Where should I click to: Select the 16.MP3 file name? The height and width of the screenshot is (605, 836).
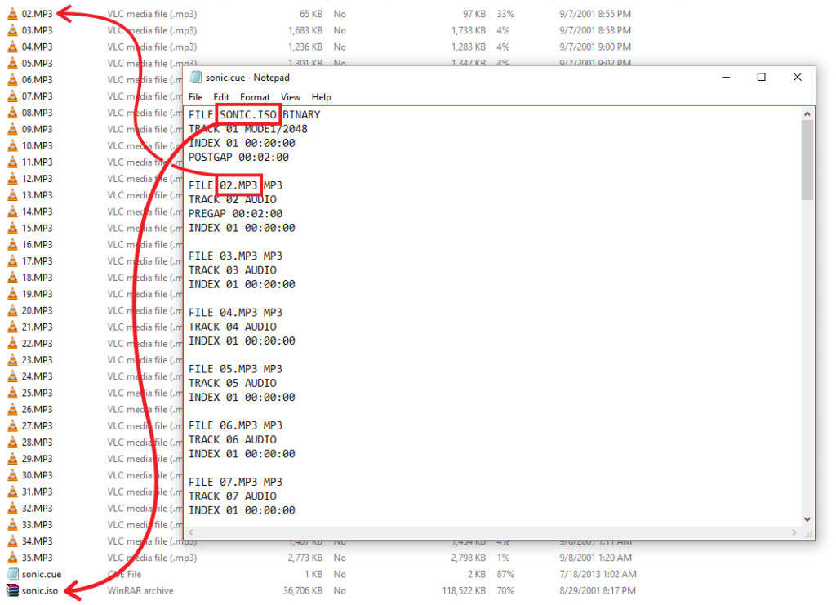[38, 245]
